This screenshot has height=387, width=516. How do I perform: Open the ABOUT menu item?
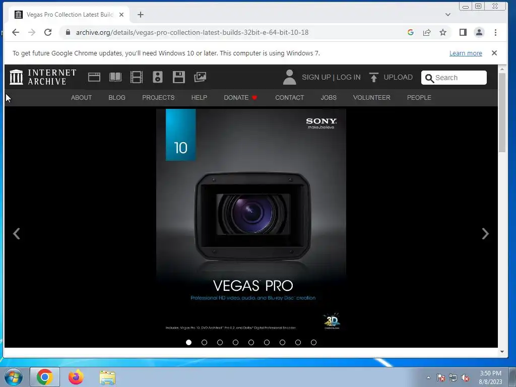[81, 97]
